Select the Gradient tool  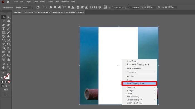click(x=8, y=52)
